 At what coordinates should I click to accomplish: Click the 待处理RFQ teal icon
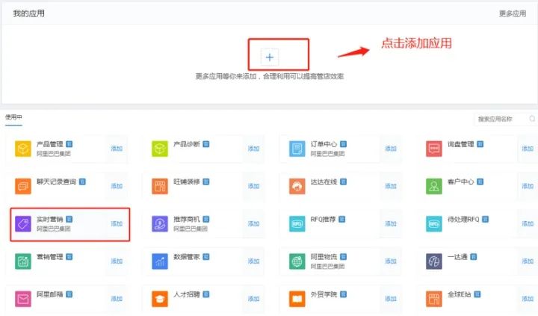click(x=434, y=223)
